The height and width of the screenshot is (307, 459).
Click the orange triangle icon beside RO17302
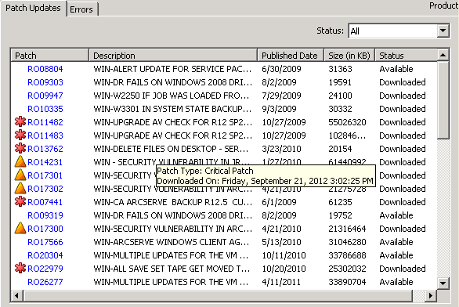point(20,188)
